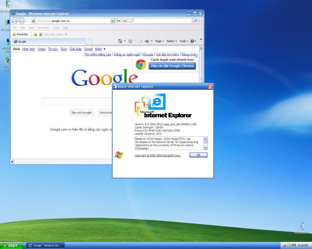Click the Hình ảnh link on Google

point(28,49)
